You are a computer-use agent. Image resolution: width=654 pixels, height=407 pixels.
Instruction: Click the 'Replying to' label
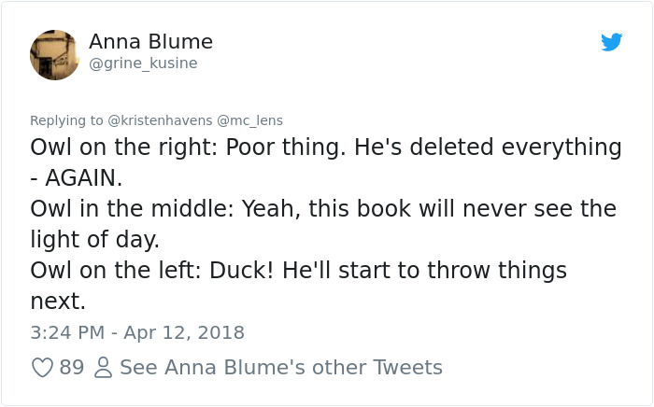click(x=66, y=119)
